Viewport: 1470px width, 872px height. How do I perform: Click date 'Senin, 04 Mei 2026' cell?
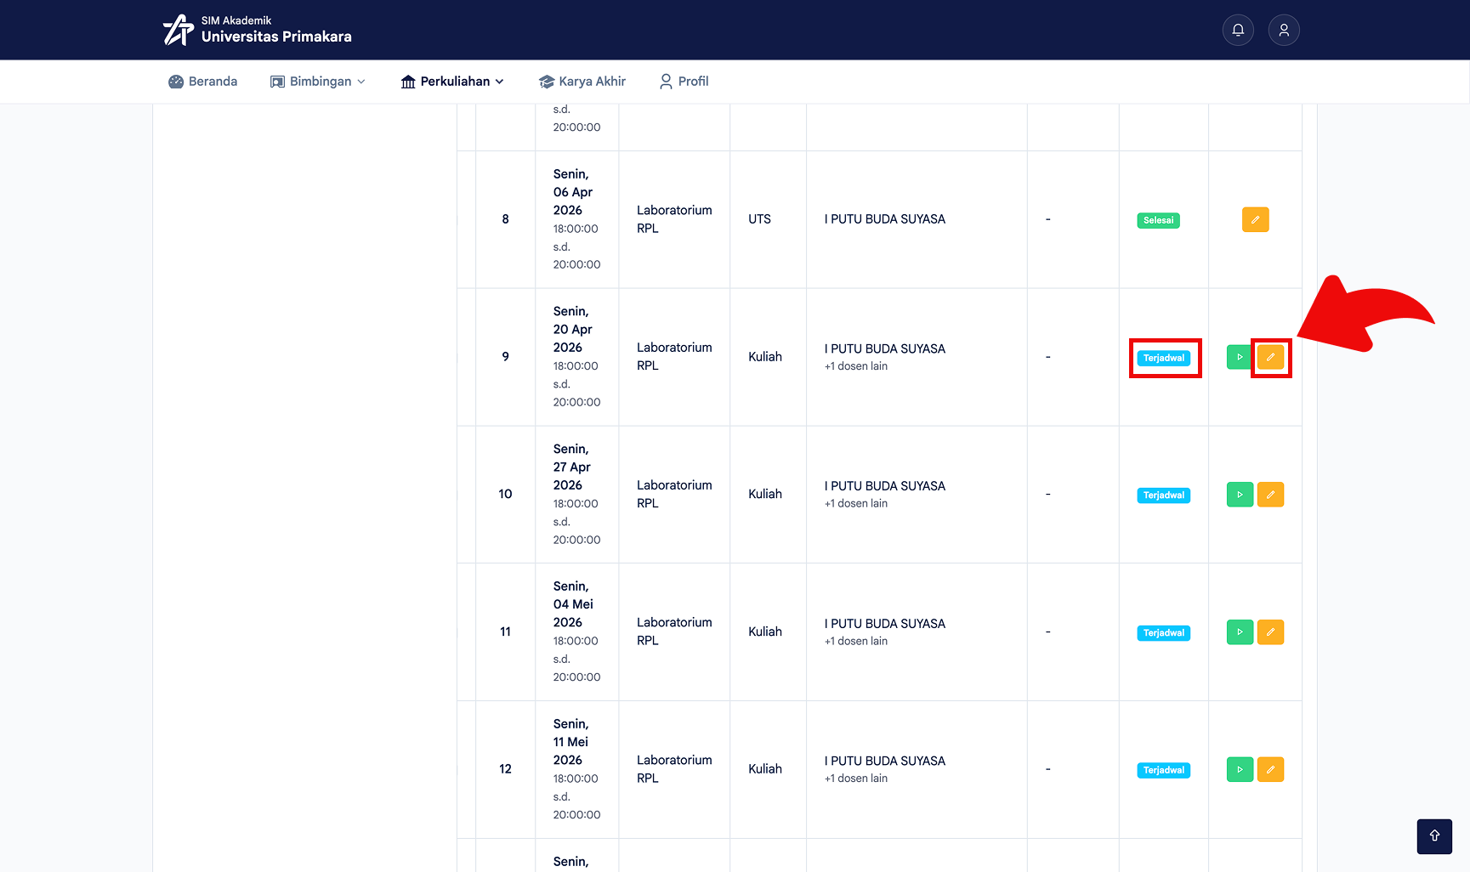(576, 632)
